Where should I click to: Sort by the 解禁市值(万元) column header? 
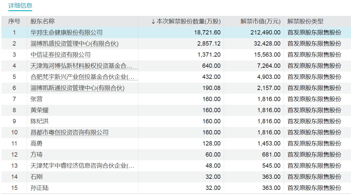point(260,21)
